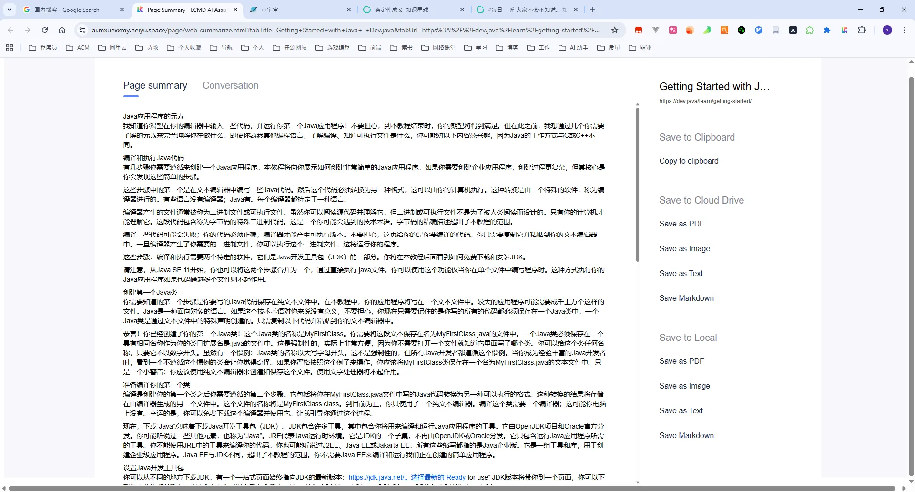Reload the current page
Viewport: 915px width, 492px height.
pos(45,30)
